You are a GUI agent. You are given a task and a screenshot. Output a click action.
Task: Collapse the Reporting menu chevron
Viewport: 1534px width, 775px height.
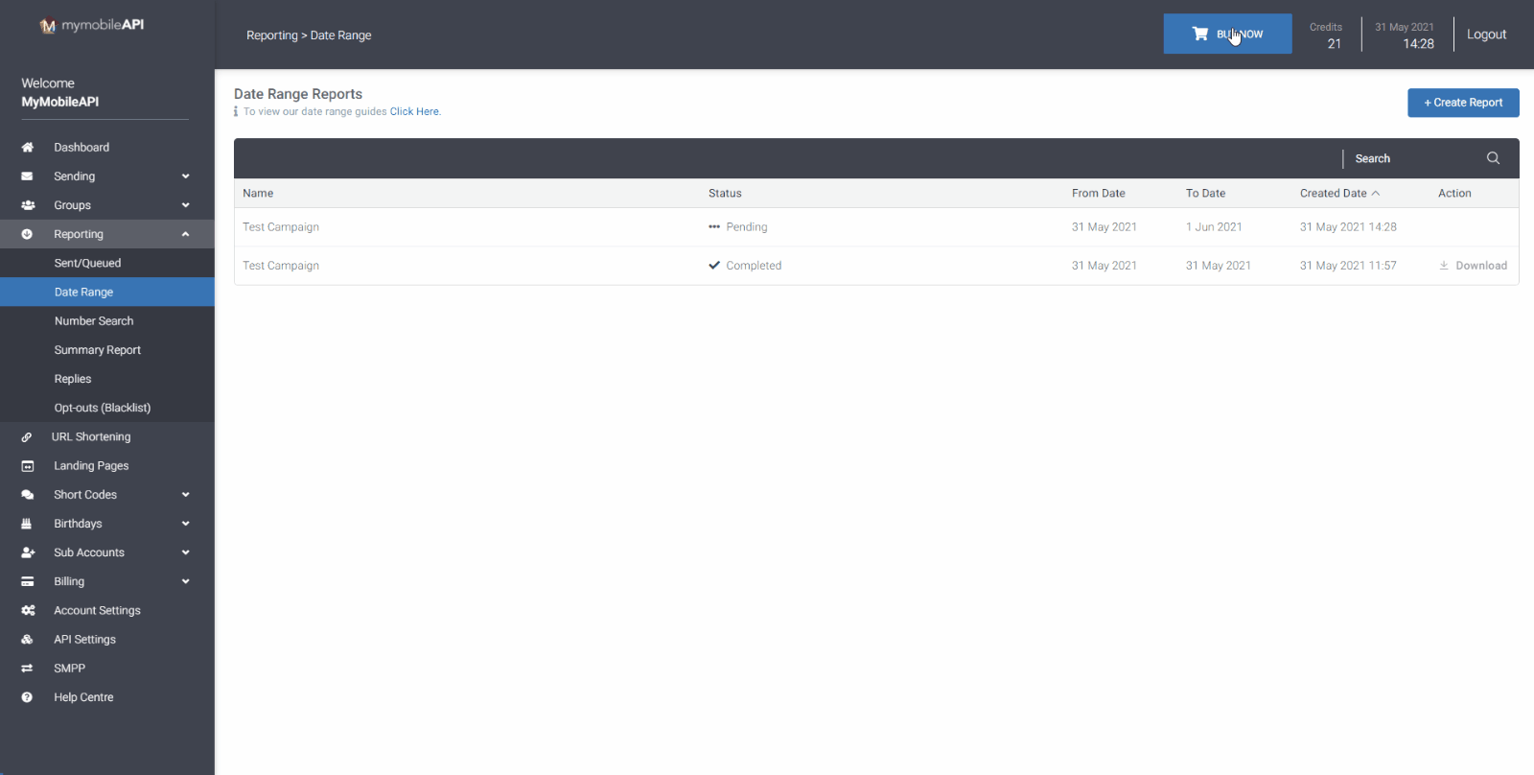pos(185,234)
